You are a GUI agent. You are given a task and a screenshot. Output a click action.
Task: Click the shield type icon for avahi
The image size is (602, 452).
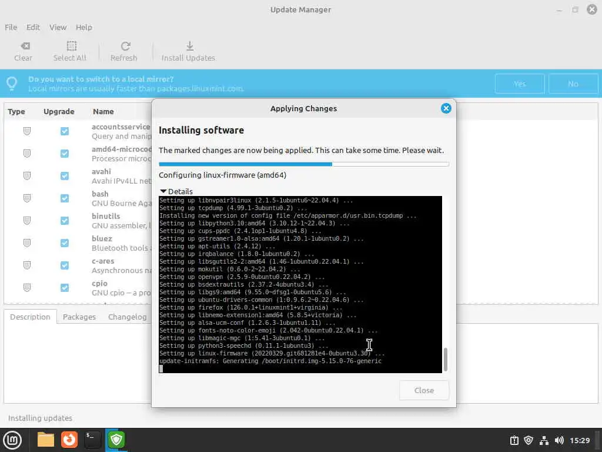pyautogui.click(x=27, y=175)
